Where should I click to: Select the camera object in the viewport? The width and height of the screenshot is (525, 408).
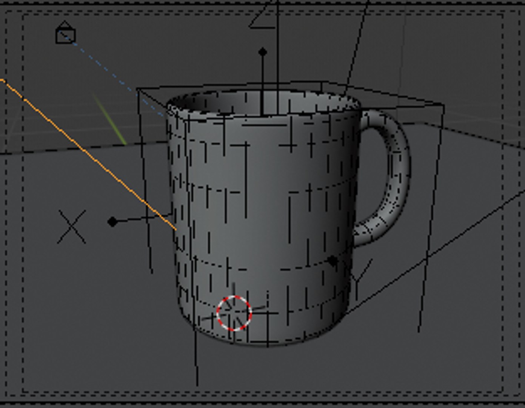(65, 32)
